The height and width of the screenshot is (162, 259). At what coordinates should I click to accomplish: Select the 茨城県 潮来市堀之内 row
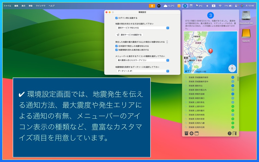[x=209, y=90]
